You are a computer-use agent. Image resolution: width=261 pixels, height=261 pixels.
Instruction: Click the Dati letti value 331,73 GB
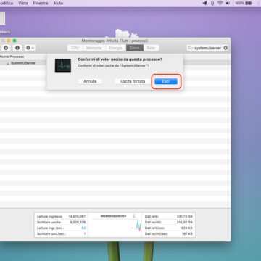click(x=184, y=216)
